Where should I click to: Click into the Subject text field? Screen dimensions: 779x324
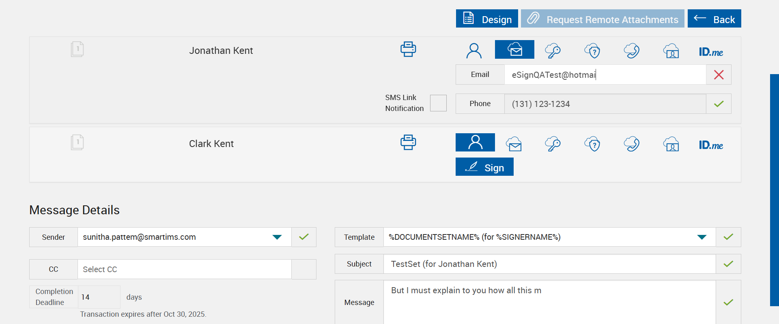549,264
